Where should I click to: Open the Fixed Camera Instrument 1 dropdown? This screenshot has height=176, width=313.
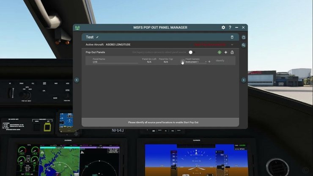(x=196, y=62)
